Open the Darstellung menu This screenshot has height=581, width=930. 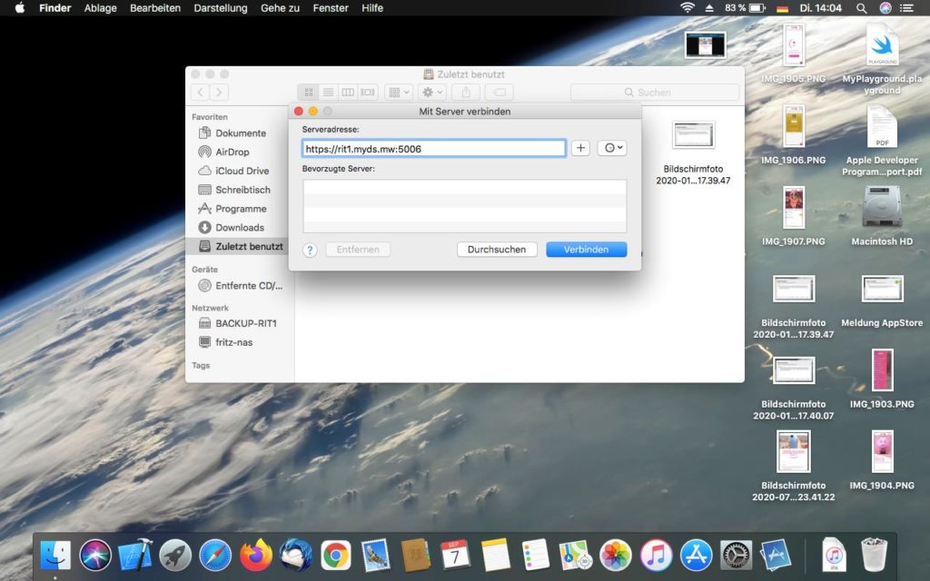[220, 7]
